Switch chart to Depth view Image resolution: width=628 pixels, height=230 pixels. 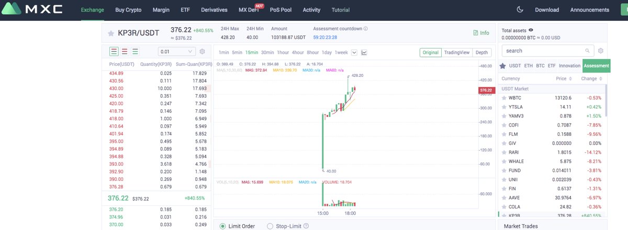(x=481, y=52)
